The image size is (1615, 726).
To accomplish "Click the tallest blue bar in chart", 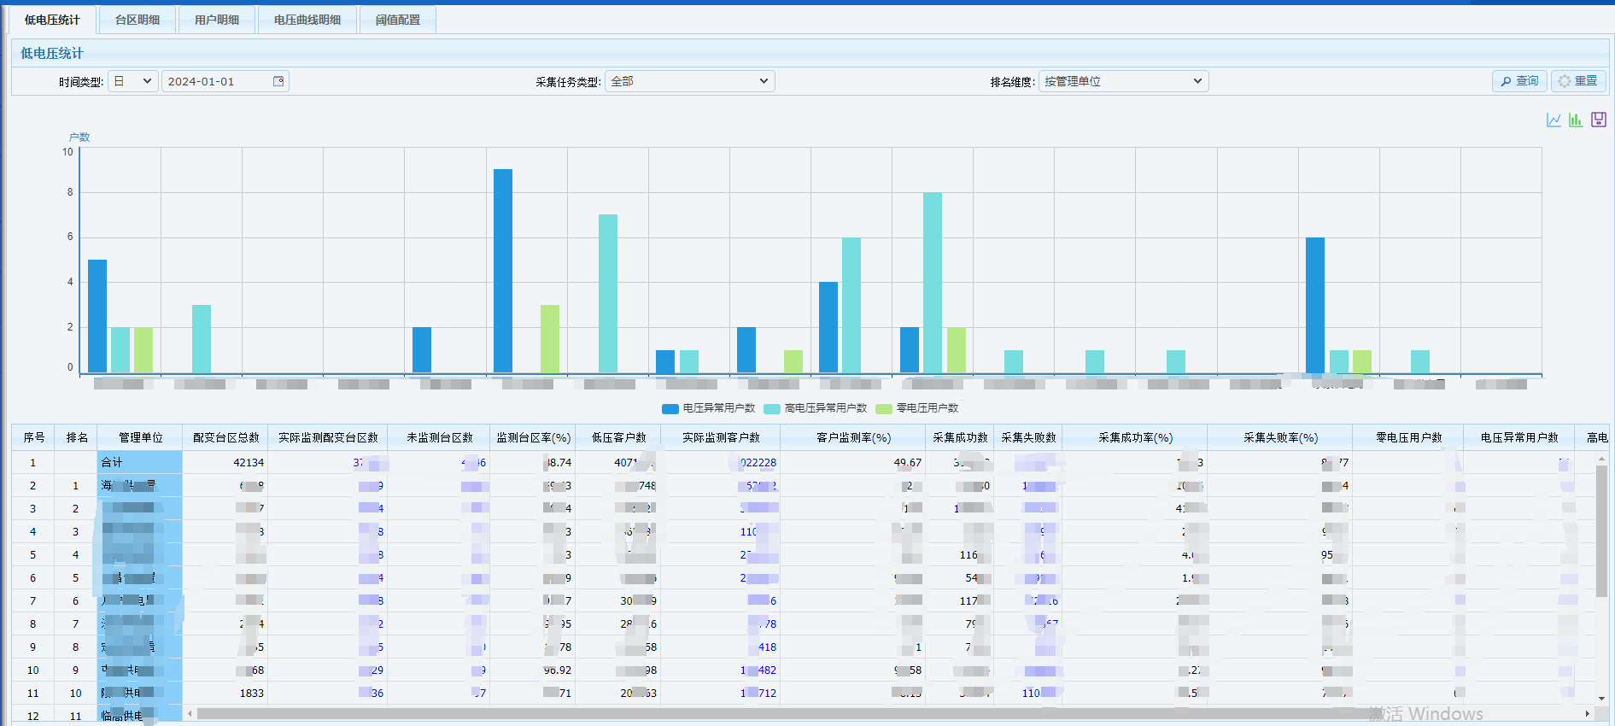I will pyautogui.click(x=503, y=271).
